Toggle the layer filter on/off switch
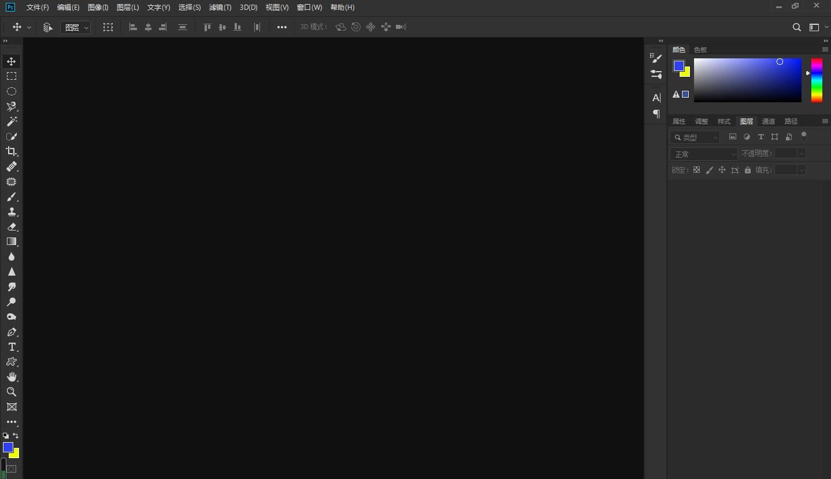Viewport: 831px width, 479px height. pos(803,136)
